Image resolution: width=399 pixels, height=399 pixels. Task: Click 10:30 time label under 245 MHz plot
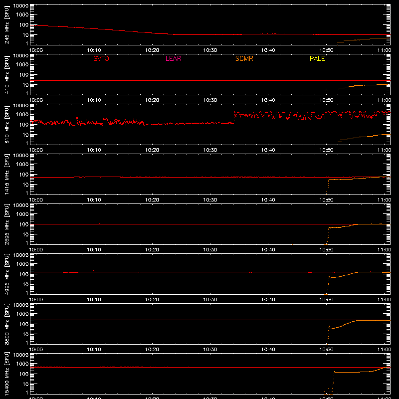[210, 50]
